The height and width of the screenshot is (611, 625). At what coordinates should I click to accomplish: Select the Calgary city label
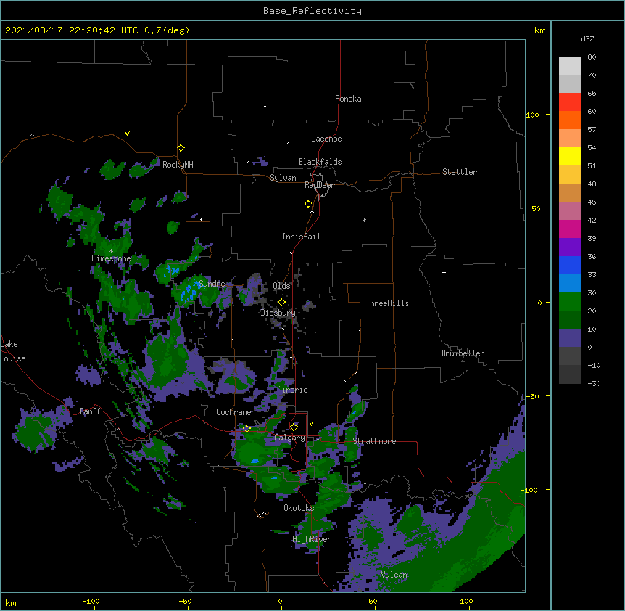click(x=289, y=438)
